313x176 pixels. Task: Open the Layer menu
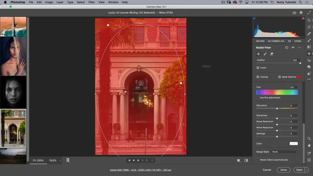pyautogui.click(x=60, y=2)
